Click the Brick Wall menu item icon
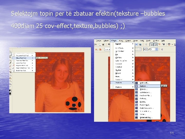Image resolution: width=185 pixels, height=139 pixels. (136, 83)
